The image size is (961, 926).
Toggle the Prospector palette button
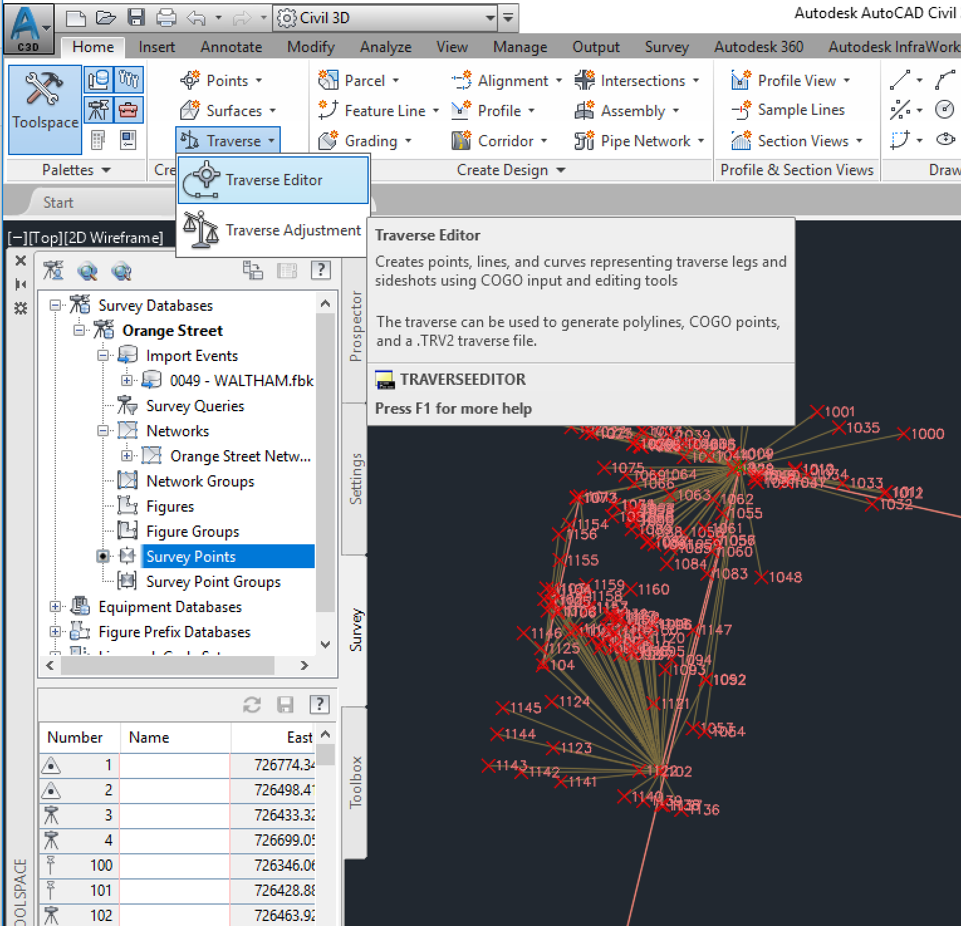[x=98, y=80]
